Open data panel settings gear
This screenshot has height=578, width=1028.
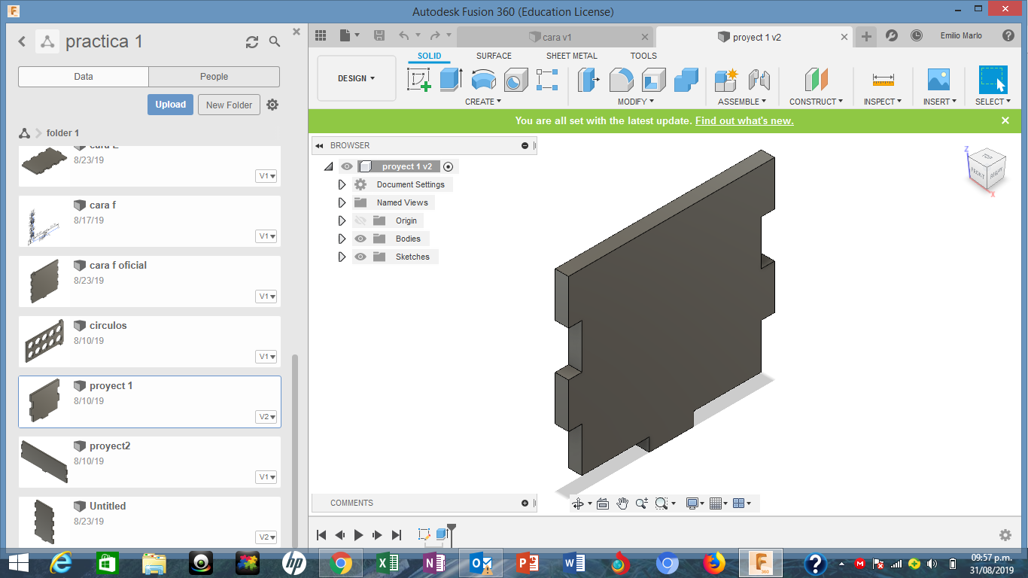pyautogui.click(x=272, y=105)
